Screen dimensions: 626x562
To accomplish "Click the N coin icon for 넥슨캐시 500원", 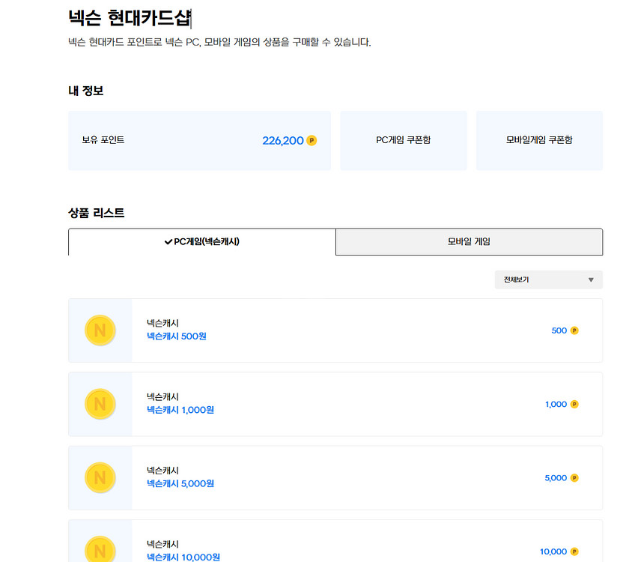I will (x=100, y=330).
